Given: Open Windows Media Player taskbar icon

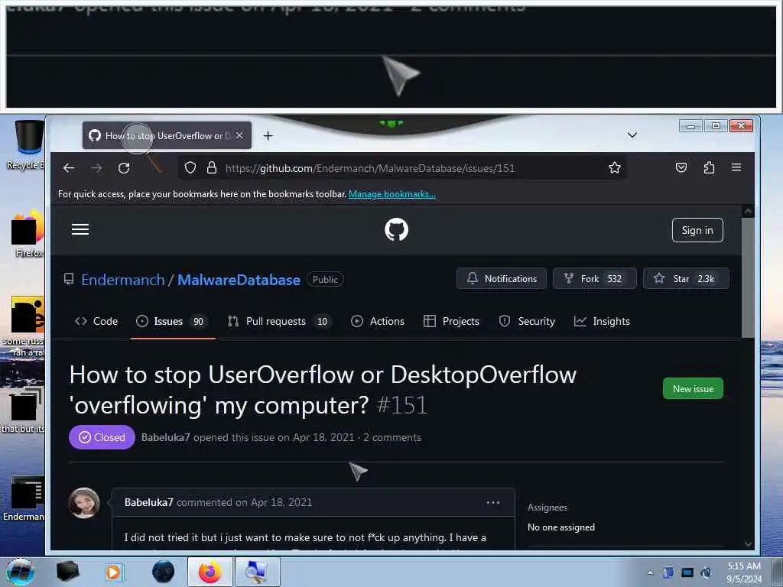Looking at the screenshot, I should click(113, 572).
